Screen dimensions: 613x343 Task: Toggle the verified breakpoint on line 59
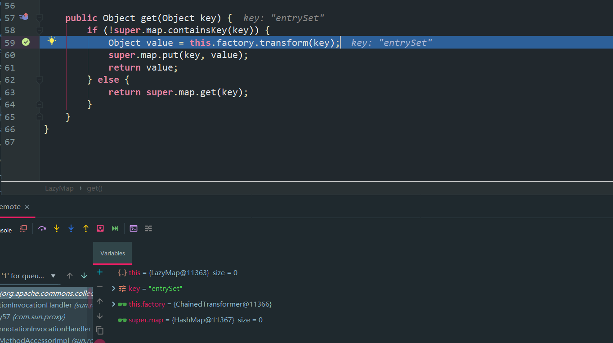tap(26, 42)
